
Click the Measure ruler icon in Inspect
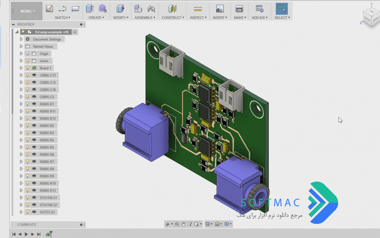click(198, 9)
